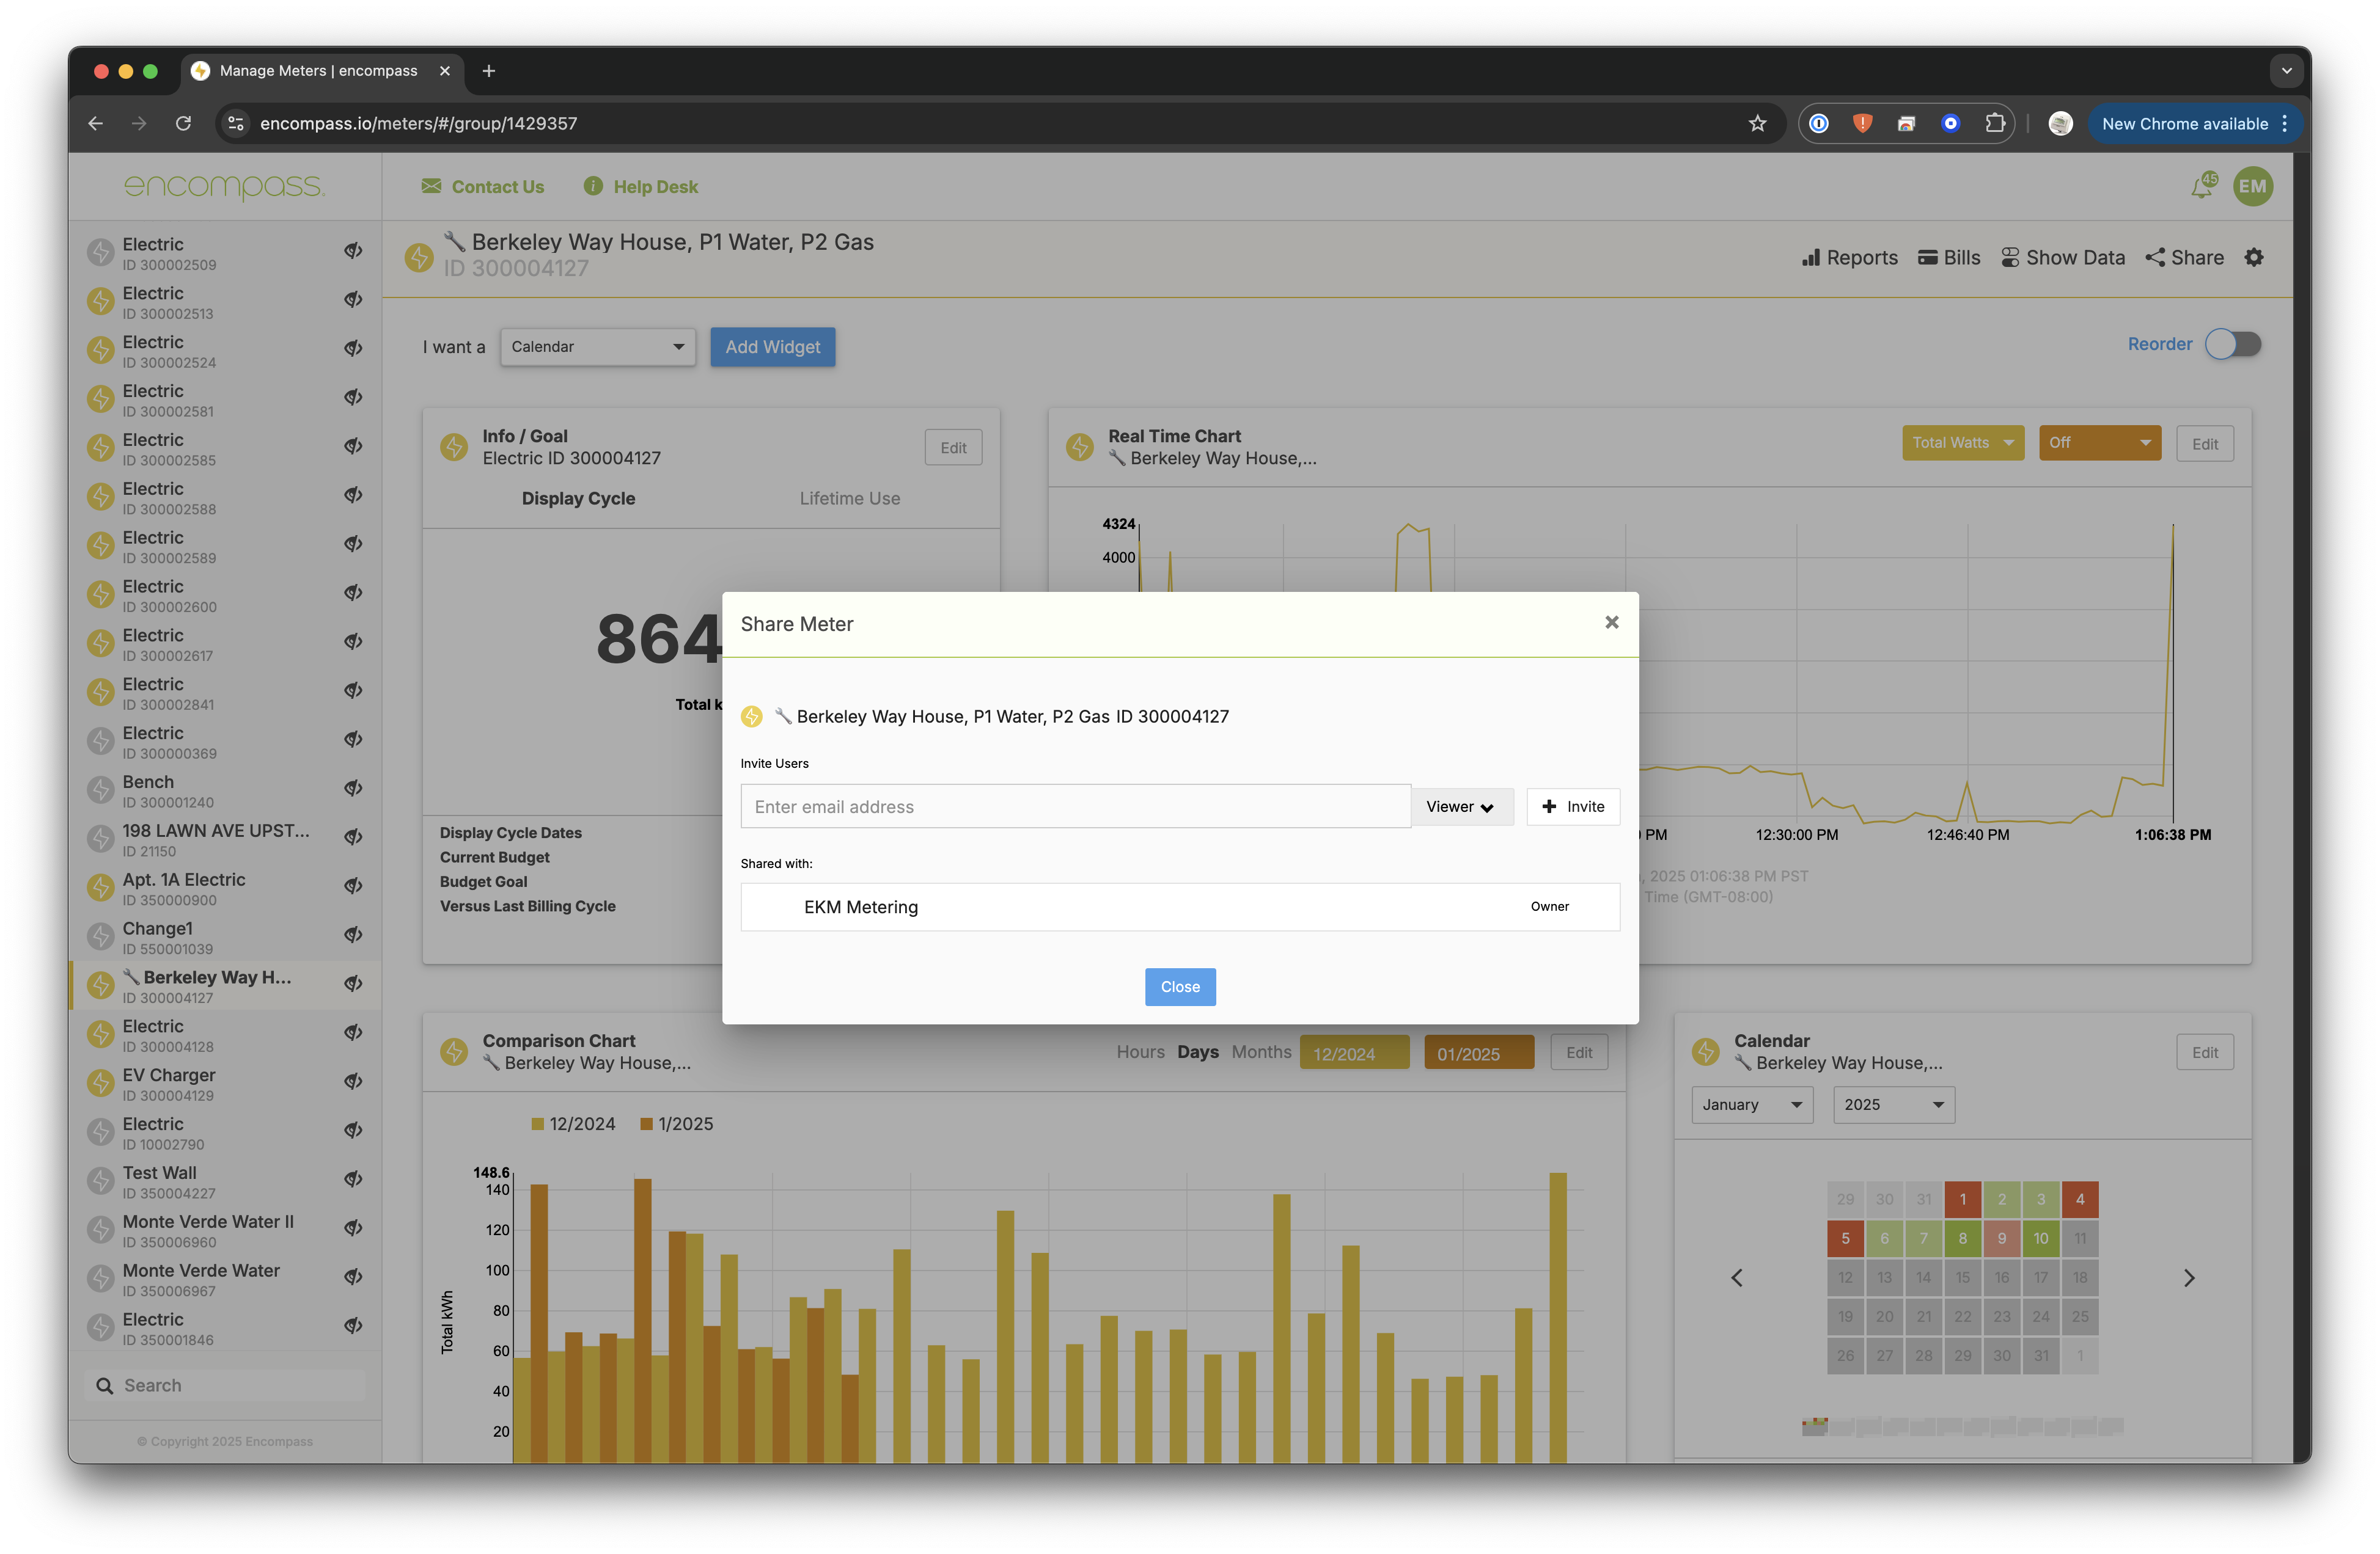Bookmark page with star icon
The image size is (2380, 1554).
point(1757,124)
